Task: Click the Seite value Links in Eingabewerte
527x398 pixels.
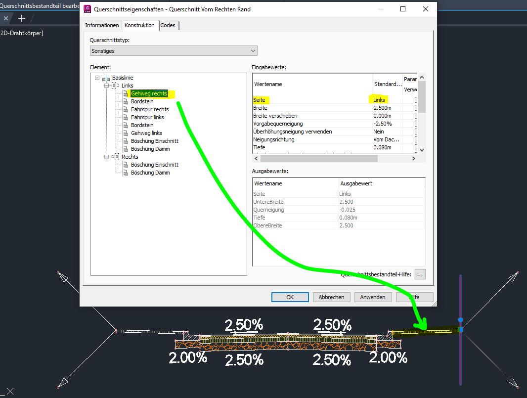Action: [x=379, y=100]
